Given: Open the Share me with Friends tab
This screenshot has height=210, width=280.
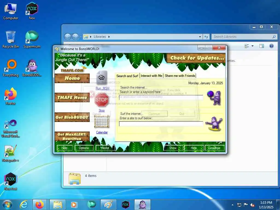Looking at the screenshot, I should pos(180,76).
